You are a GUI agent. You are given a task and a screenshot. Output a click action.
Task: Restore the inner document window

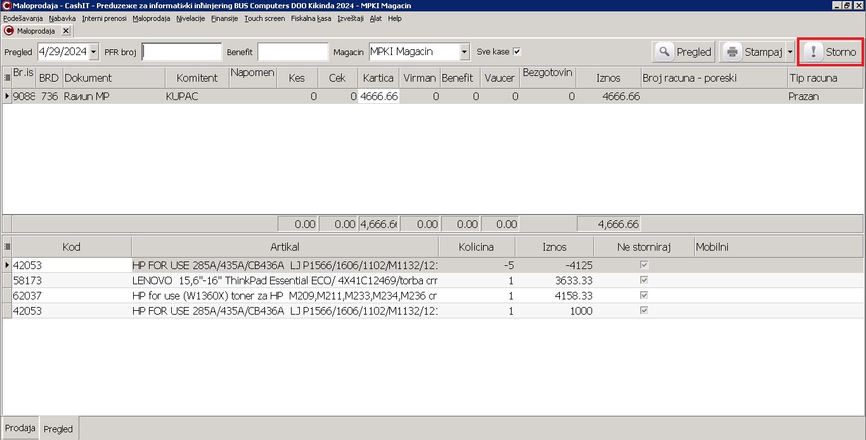tap(846, 6)
